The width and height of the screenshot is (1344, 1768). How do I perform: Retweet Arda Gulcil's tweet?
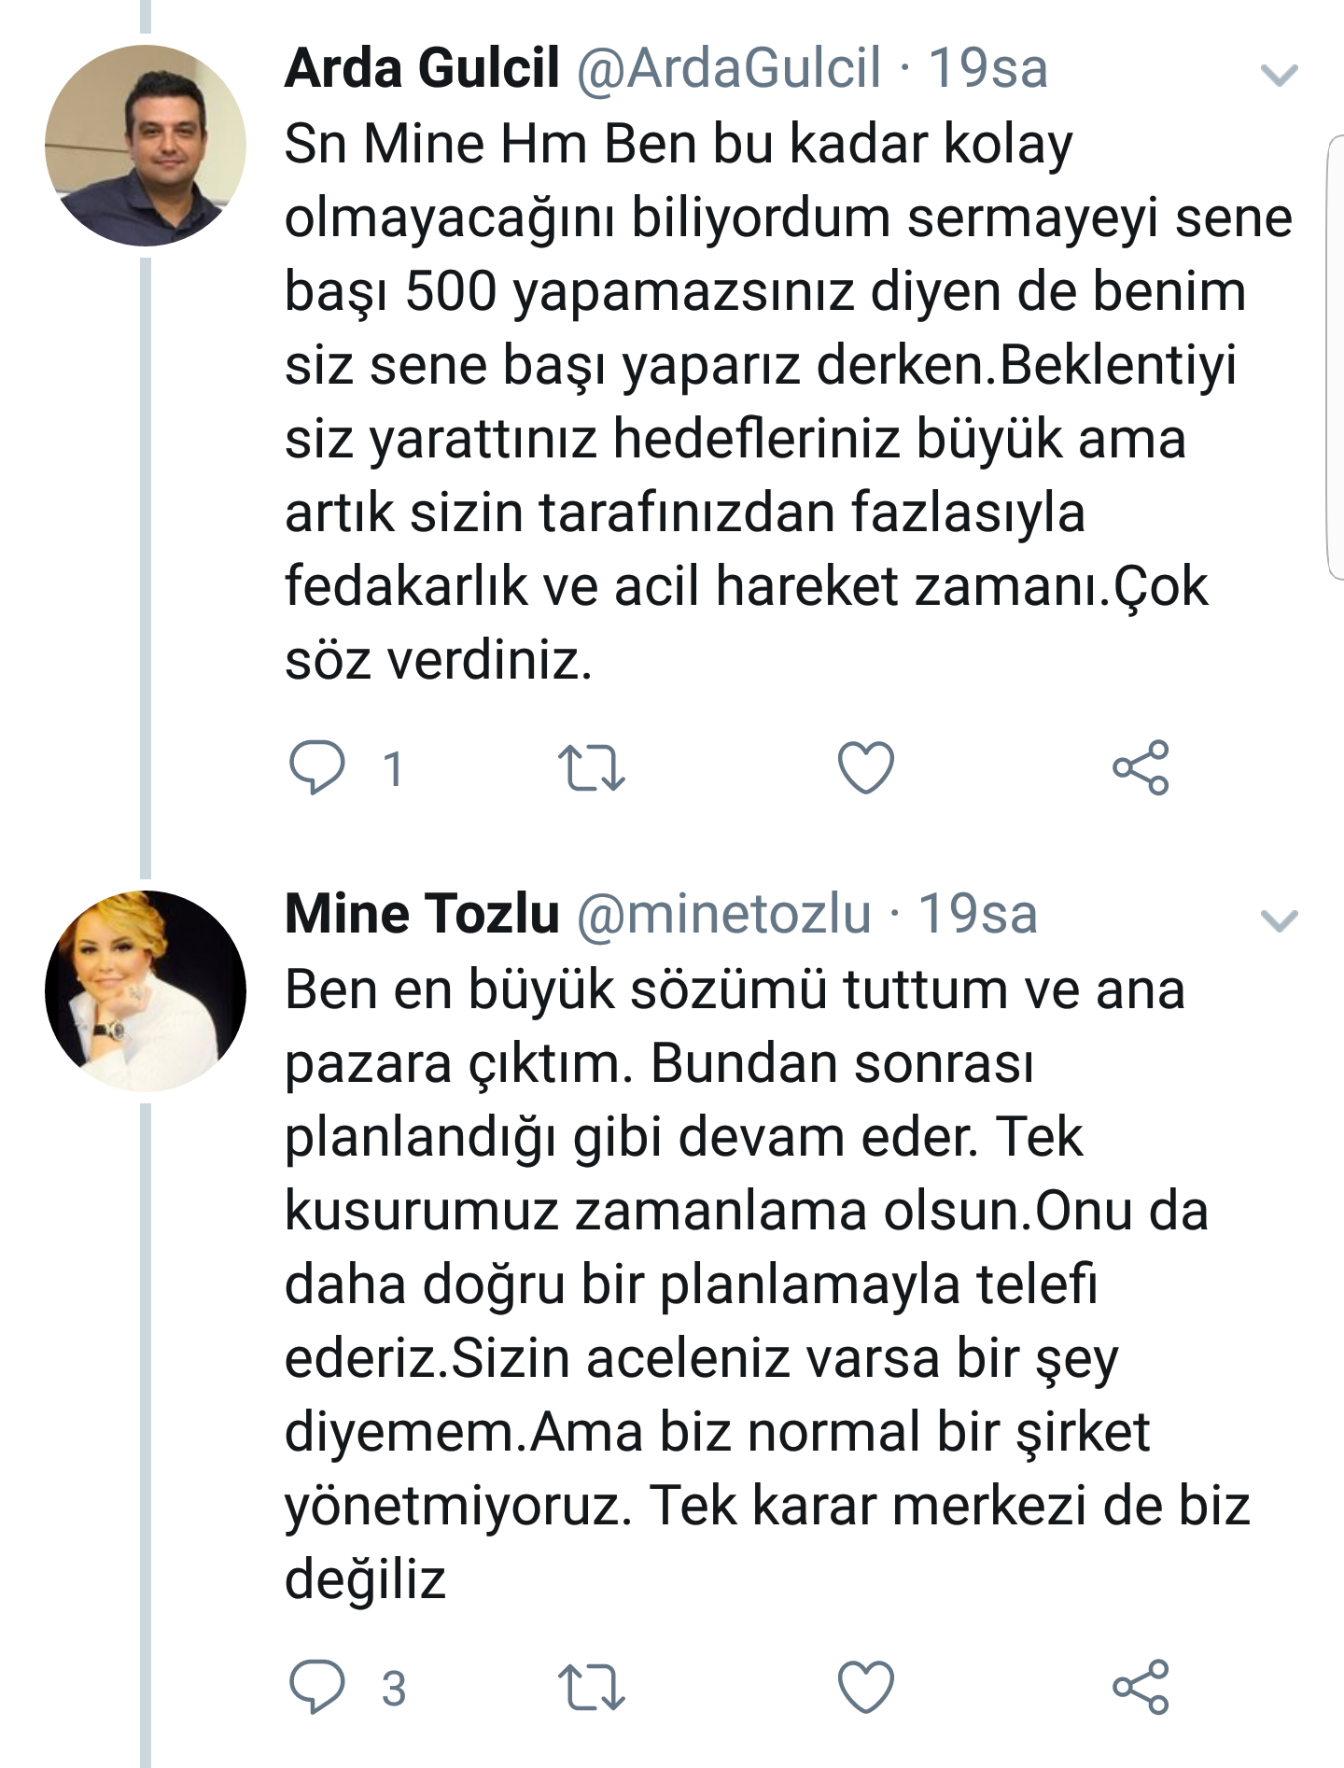pyautogui.click(x=591, y=767)
